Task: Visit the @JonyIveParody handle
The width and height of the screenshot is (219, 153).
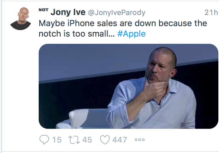Action: (x=116, y=13)
